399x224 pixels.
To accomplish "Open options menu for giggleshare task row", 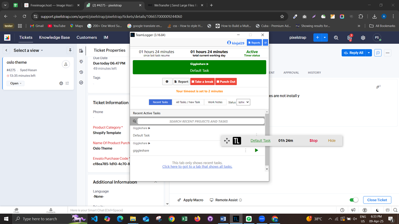I will pos(246,150).
